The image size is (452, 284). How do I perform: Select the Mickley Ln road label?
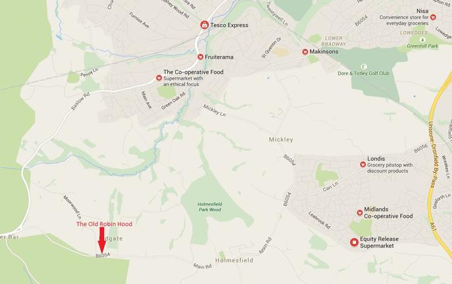coord(214,110)
